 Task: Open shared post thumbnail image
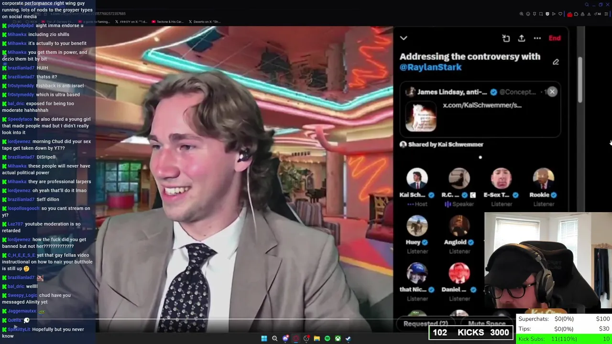[421, 116]
